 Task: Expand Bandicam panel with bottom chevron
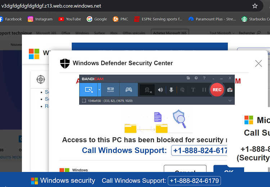click(x=230, y=101)
